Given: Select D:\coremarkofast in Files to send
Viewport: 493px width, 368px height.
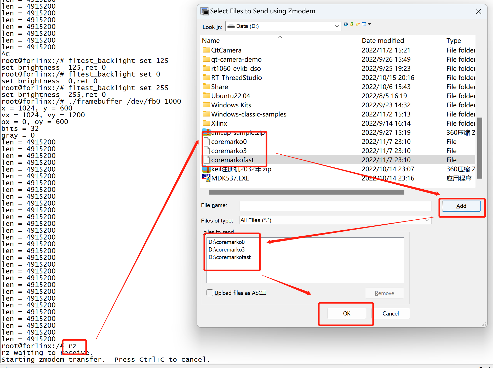Looking at the screenshot, I should tap(230, 257).
